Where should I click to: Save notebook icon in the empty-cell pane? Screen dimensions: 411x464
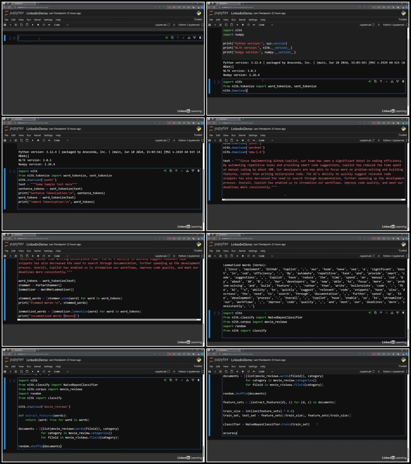point(5,25)
